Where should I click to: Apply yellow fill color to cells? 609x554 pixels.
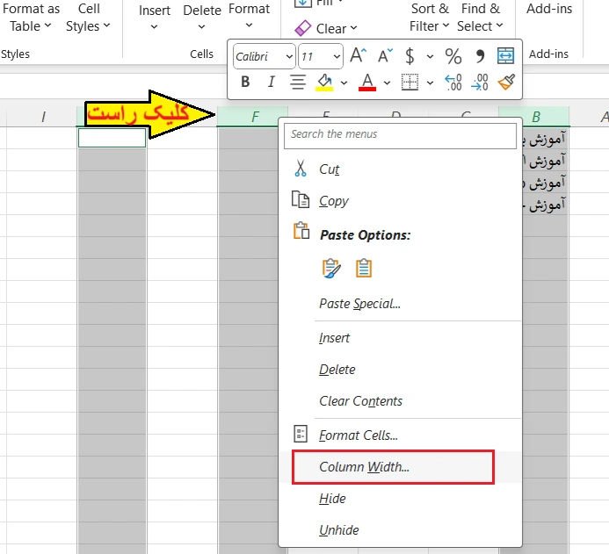(324, 83)
